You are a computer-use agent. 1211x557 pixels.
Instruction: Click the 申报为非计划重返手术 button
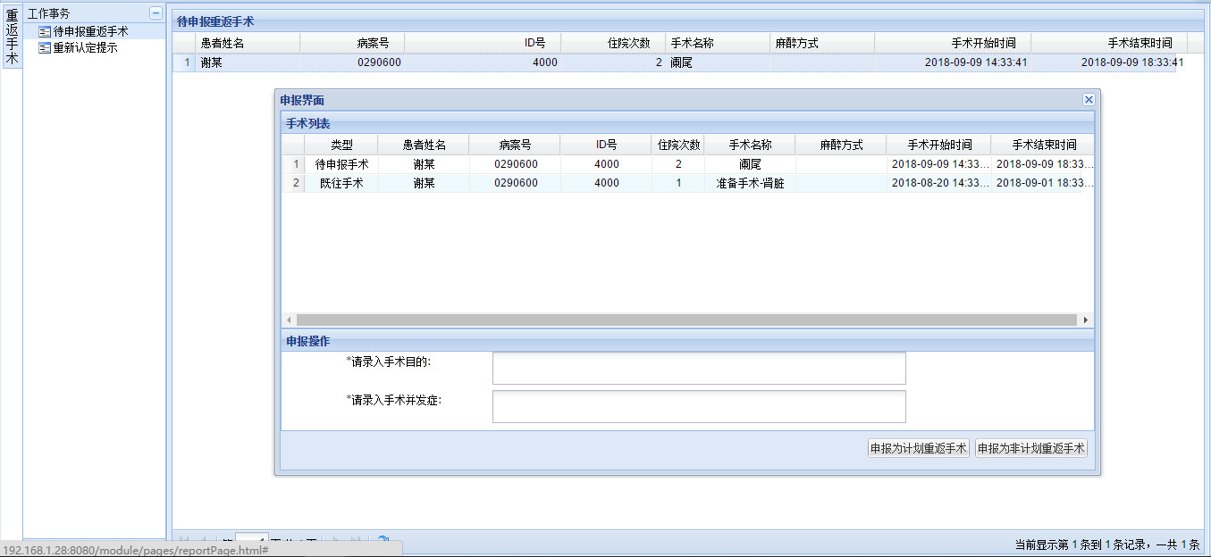coord(1030,448)
